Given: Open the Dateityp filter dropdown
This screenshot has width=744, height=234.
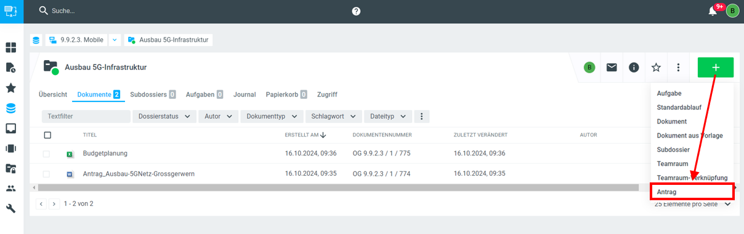Looking at the screenshot, I should (x=388, y=116).
